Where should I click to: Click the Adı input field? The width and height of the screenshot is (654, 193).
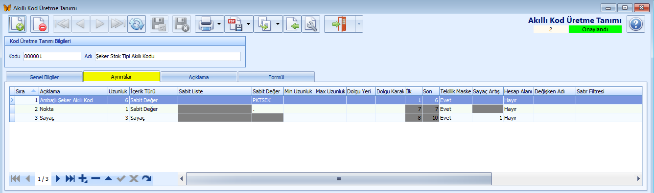[168, 56]
